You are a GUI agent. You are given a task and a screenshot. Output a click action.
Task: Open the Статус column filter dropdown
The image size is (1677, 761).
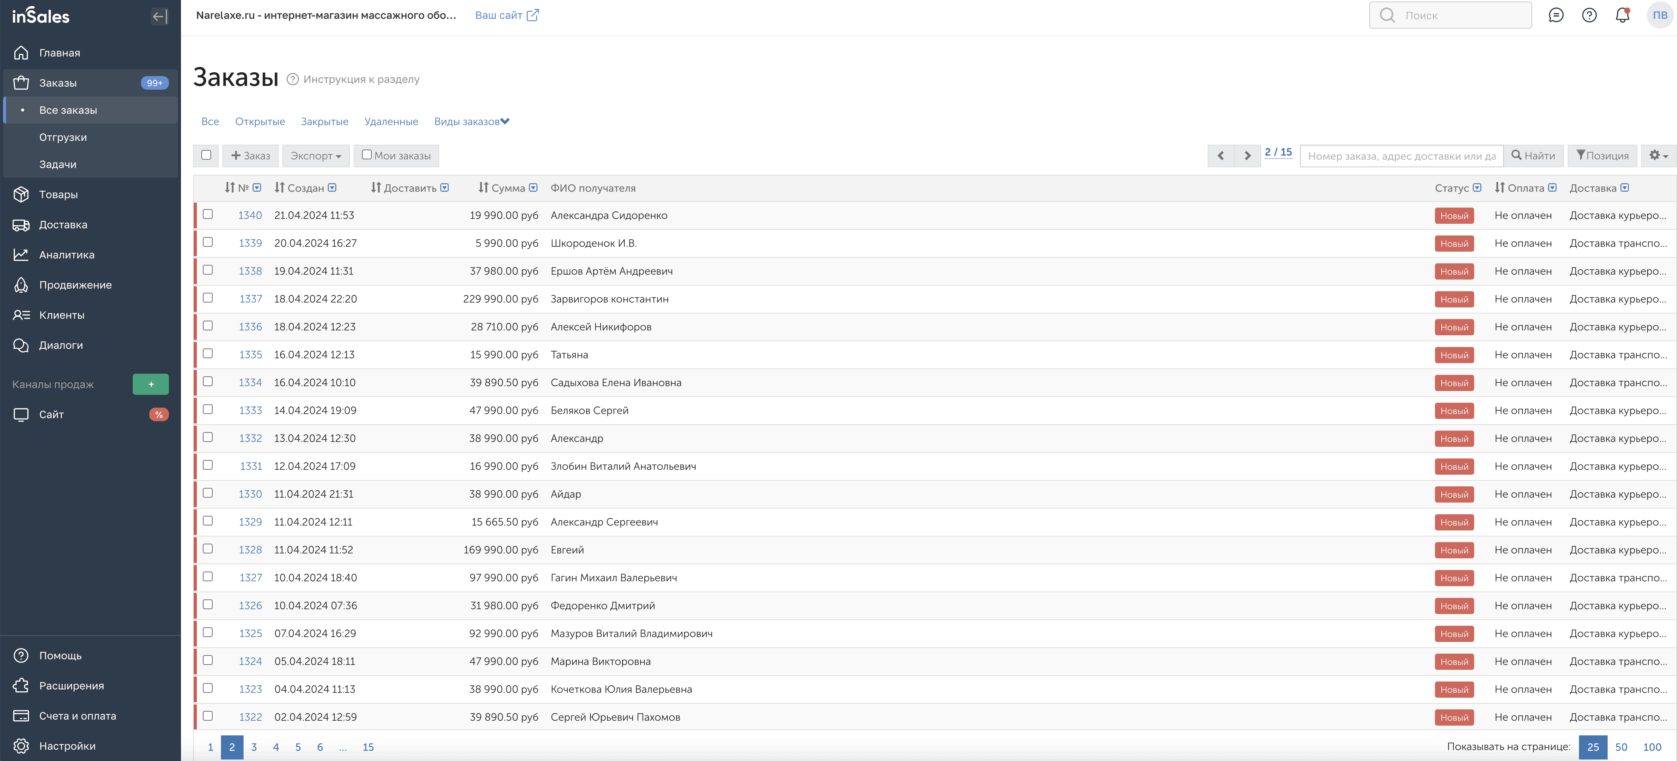[x=1477, y=188]
